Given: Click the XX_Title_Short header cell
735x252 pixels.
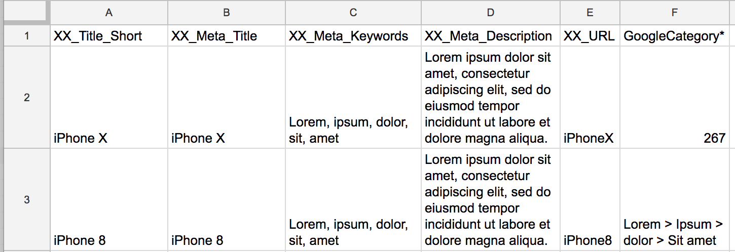Looking at the screenshot, I should [108, 36].
